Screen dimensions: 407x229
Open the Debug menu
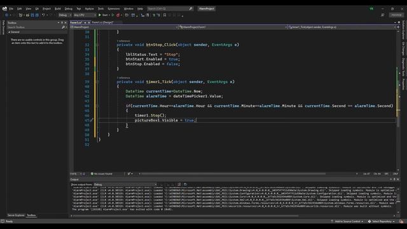pyautogui.click(x=69, y=8)
